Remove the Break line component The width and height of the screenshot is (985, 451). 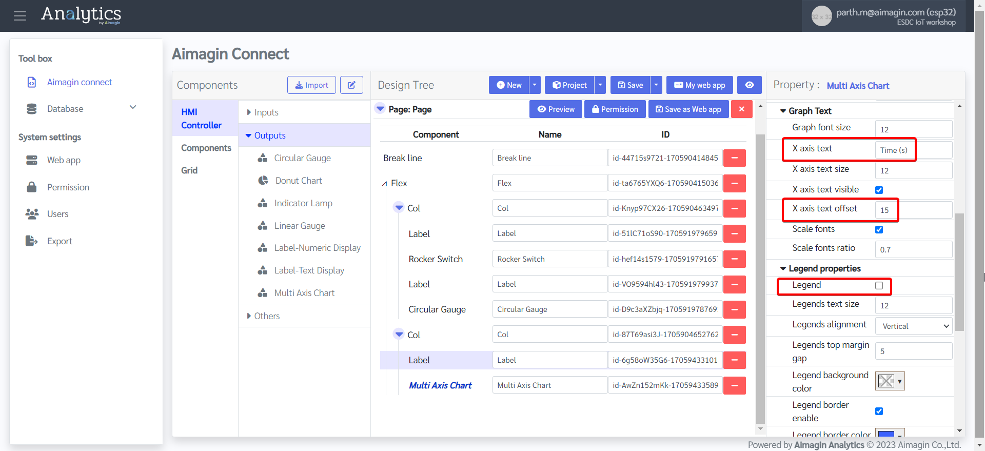coord(735,158)
